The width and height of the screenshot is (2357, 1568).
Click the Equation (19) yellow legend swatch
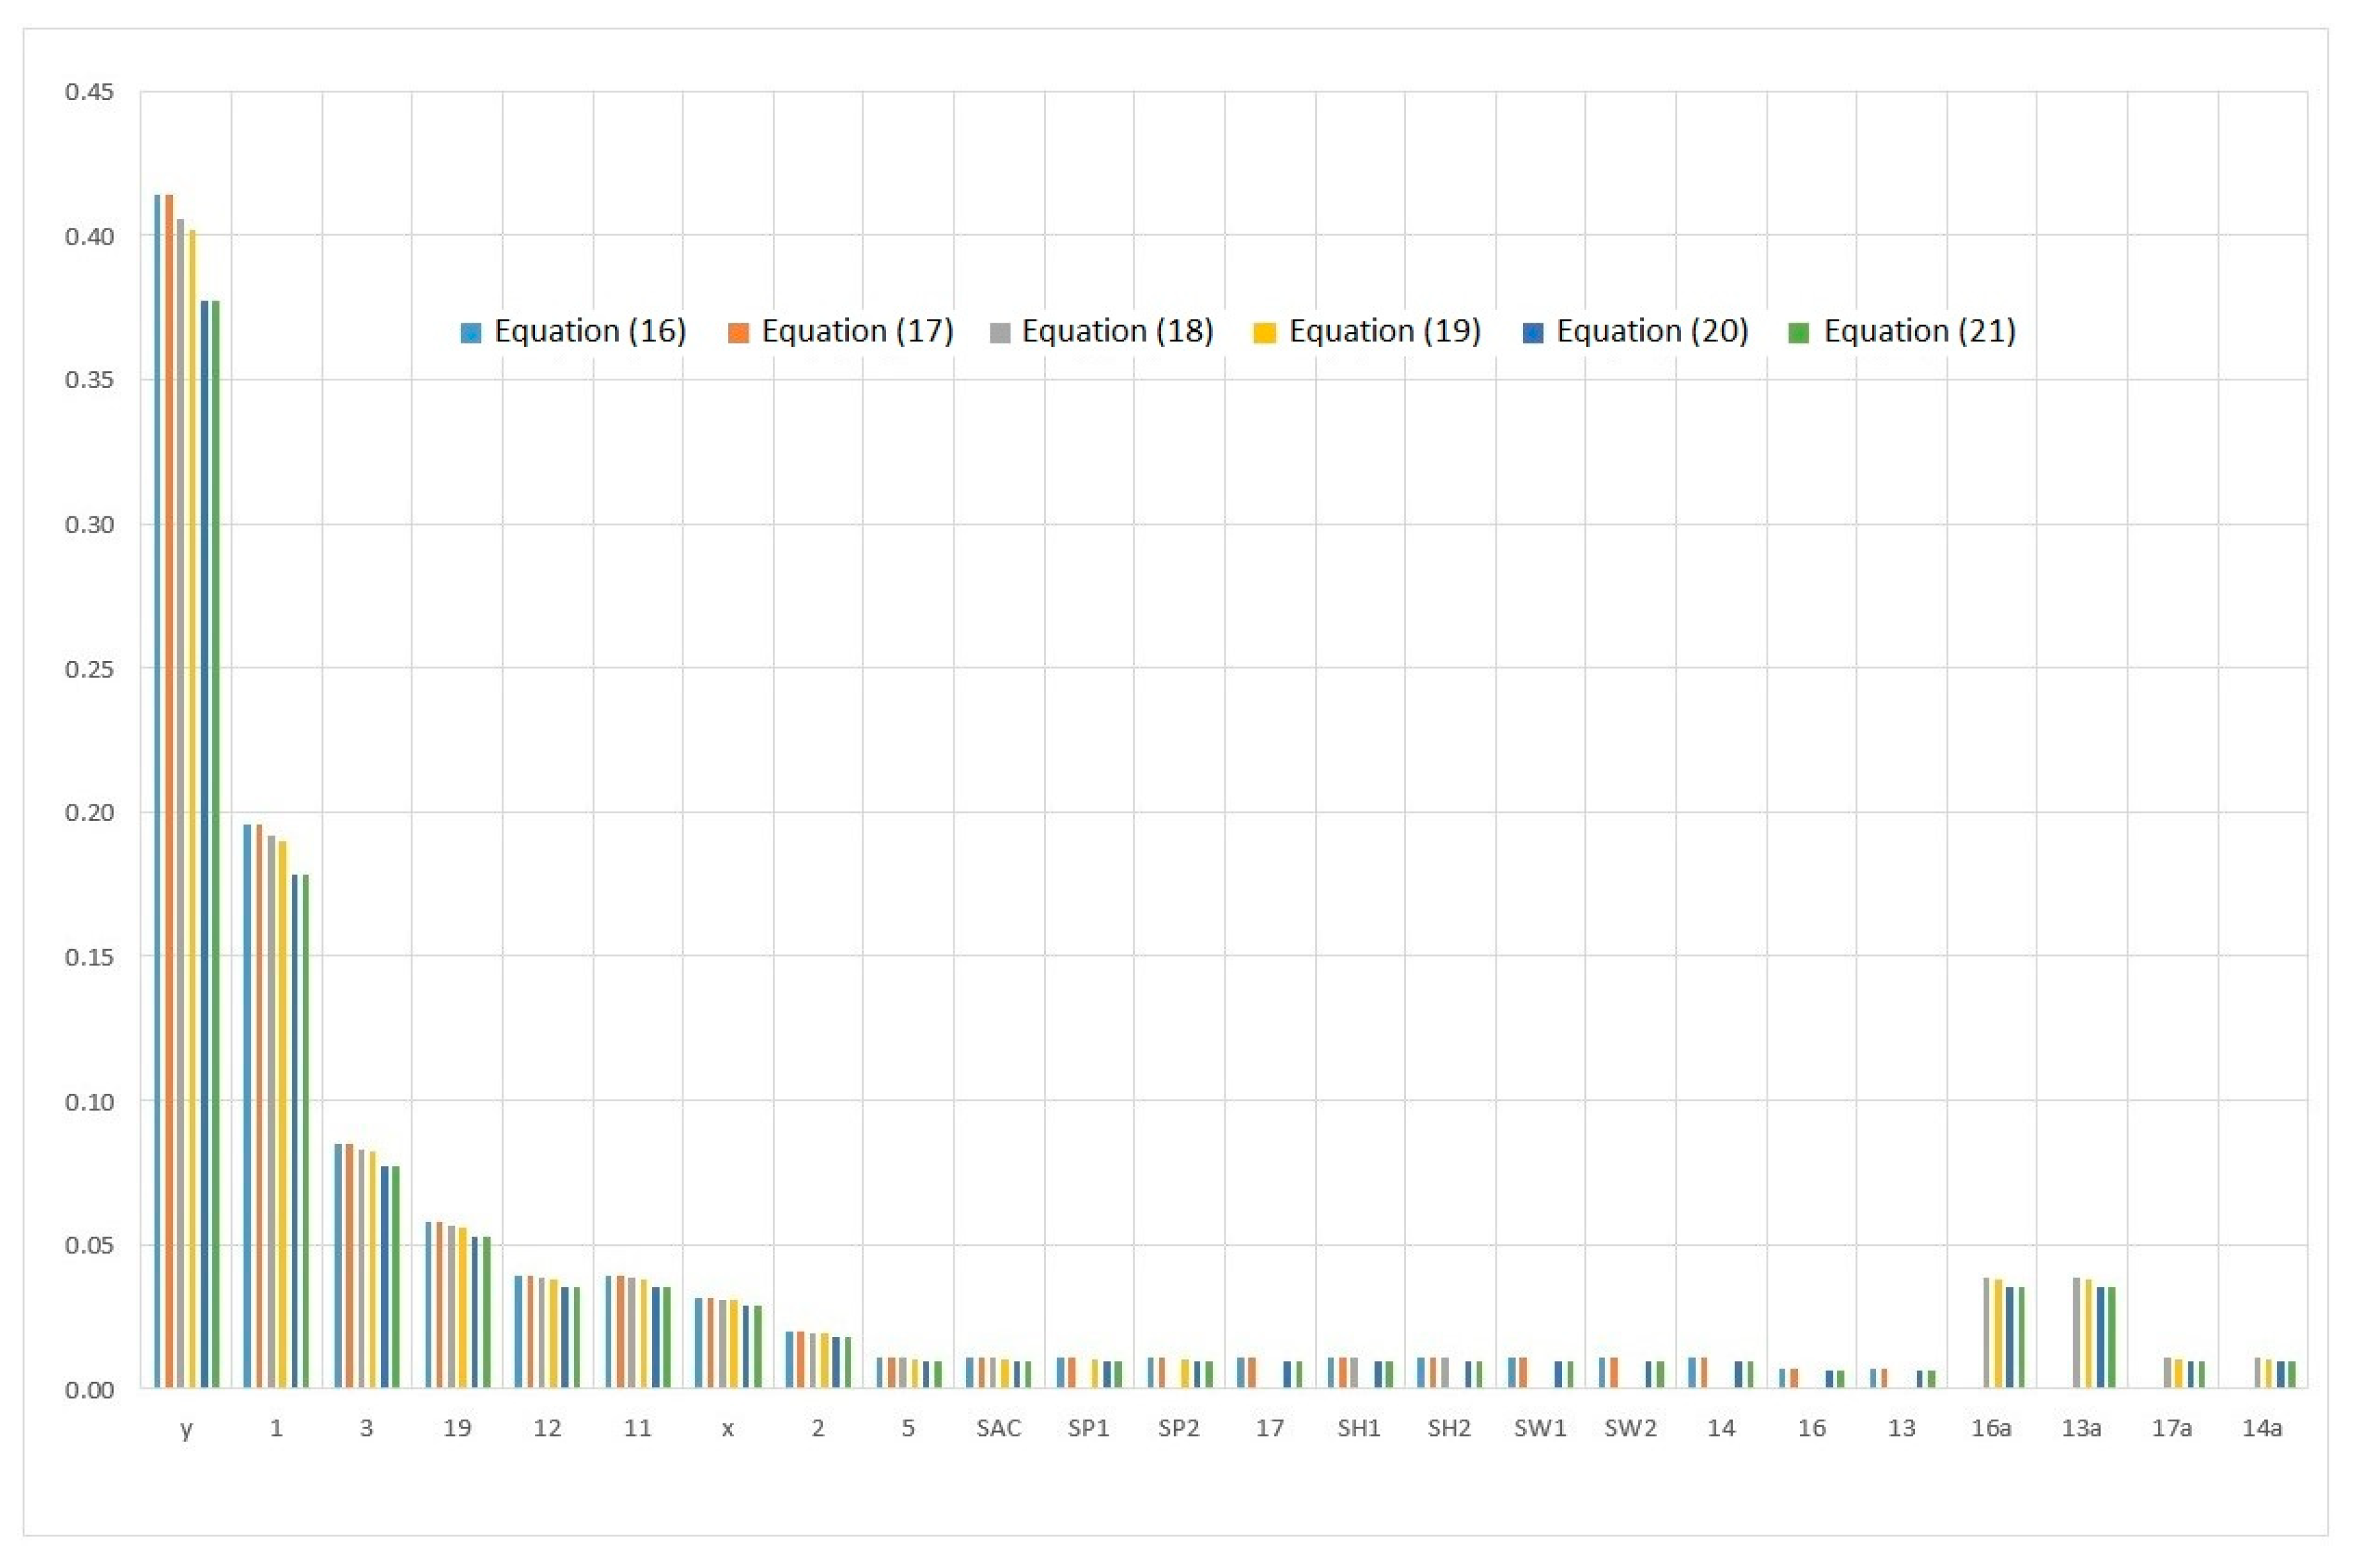(1265, 333)
